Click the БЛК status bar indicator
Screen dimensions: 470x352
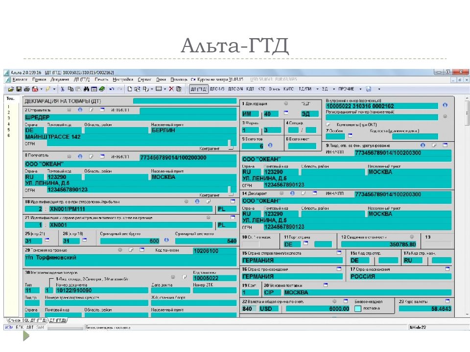click(x=20, y=328)
